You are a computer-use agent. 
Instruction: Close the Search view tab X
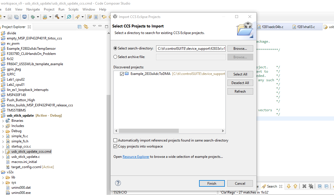pyautogui.click(x=281, y=186)
